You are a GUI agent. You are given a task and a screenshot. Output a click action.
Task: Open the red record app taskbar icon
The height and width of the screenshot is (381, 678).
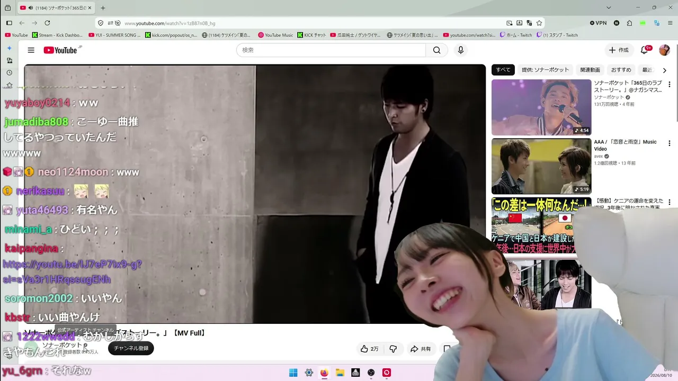387,373
